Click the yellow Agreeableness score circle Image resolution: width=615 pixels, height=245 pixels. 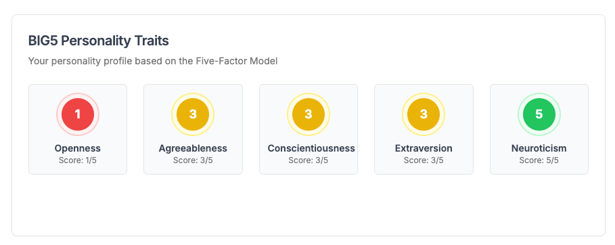pyautogui.click(x=193, y=114)
